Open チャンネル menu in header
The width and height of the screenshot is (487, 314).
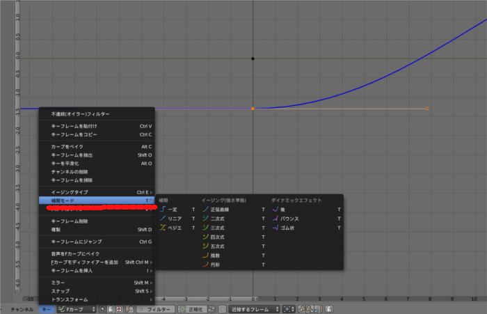pos(22,309)
